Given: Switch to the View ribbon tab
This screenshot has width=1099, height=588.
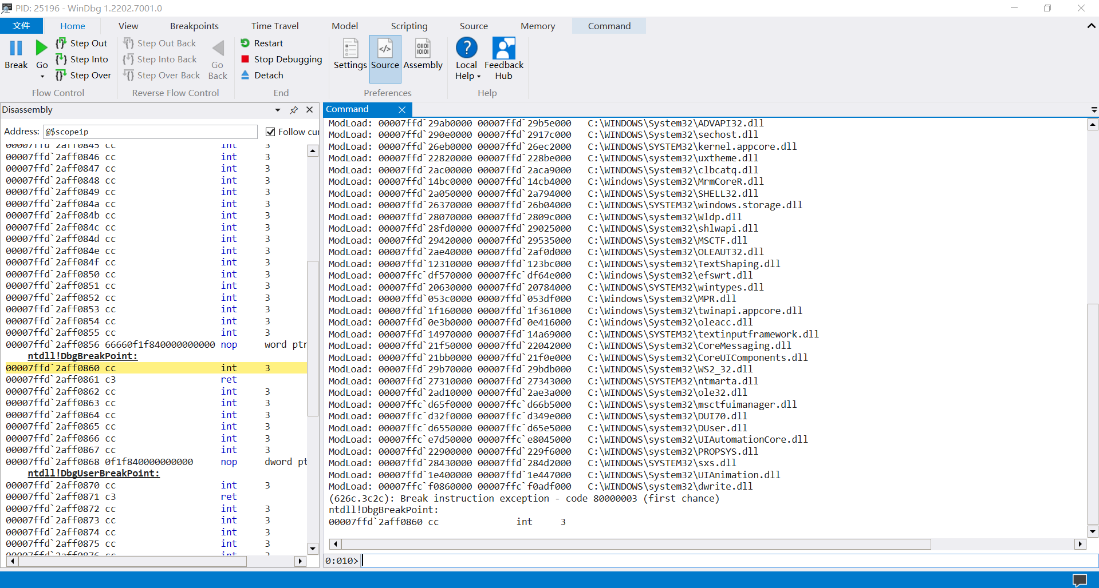Looking at the screenshot, I should [x=128, y=26].
